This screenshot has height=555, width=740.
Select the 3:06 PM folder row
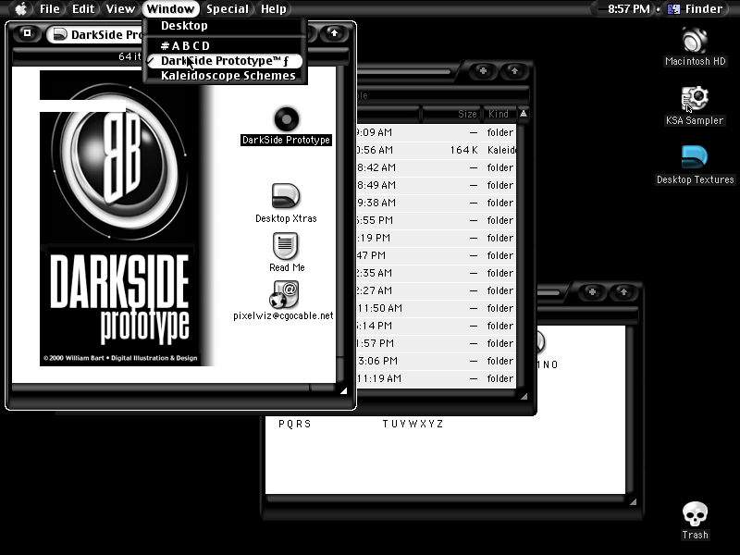(436, 361)
